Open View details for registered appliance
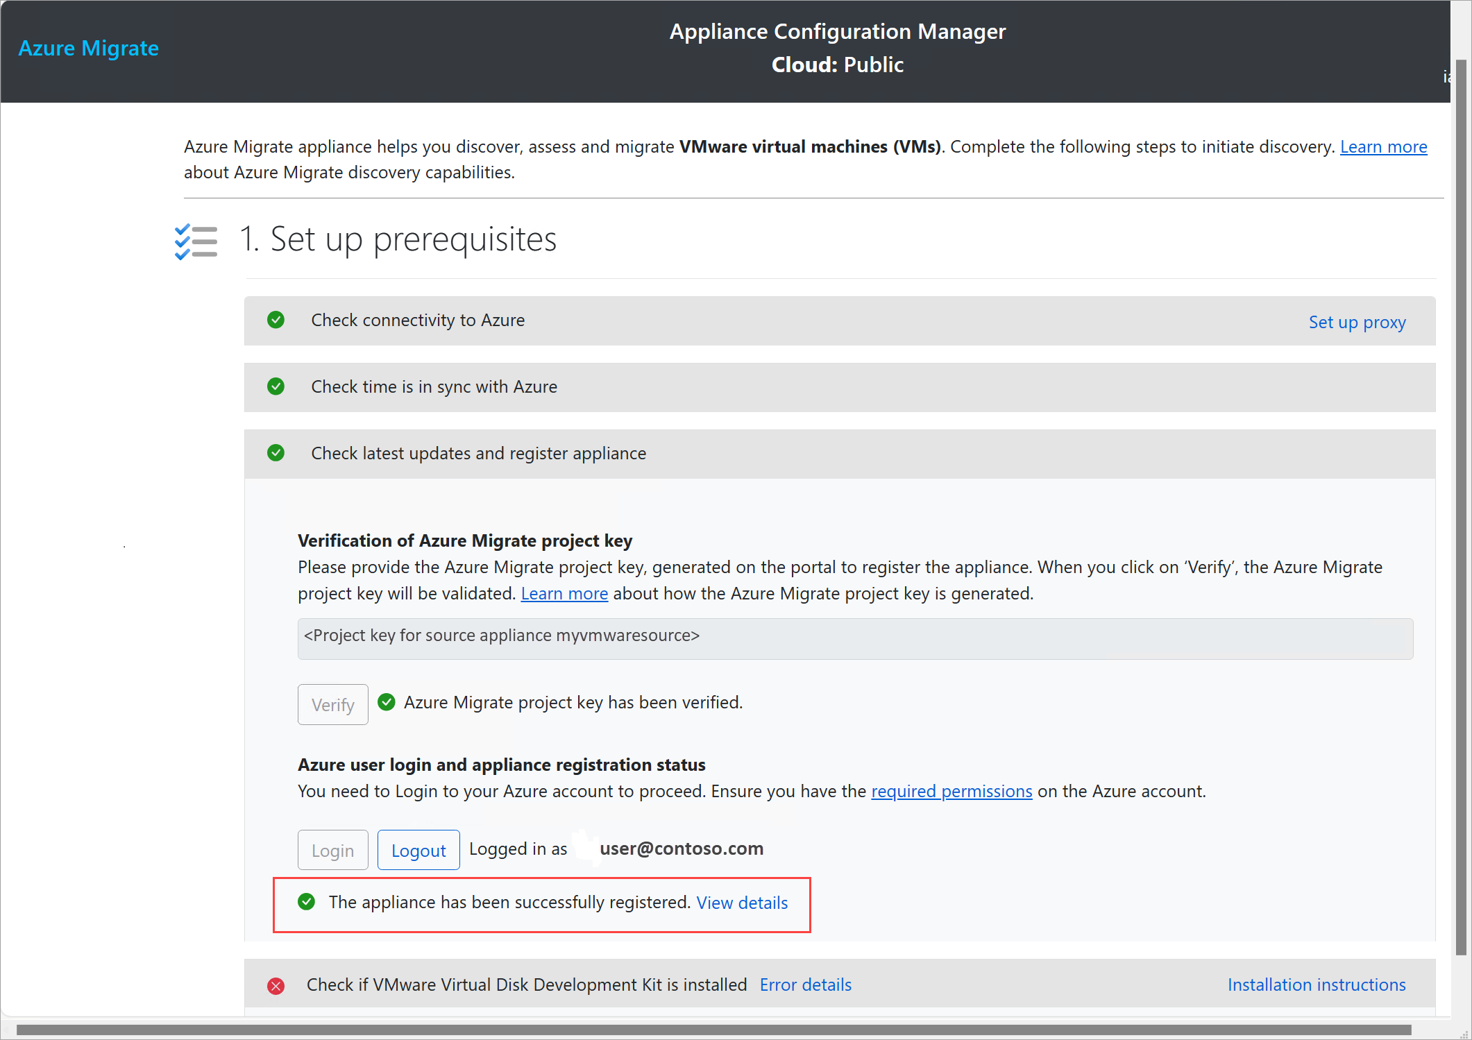This screenshot has height=1040, width=1472. pos(742,903)
